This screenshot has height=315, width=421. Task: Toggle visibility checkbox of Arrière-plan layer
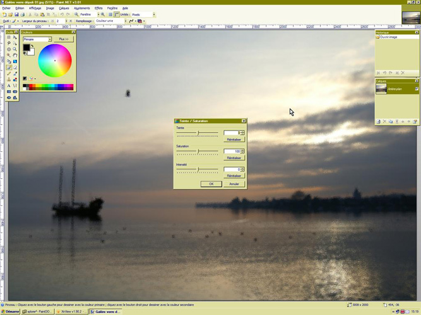pos(417,89)
